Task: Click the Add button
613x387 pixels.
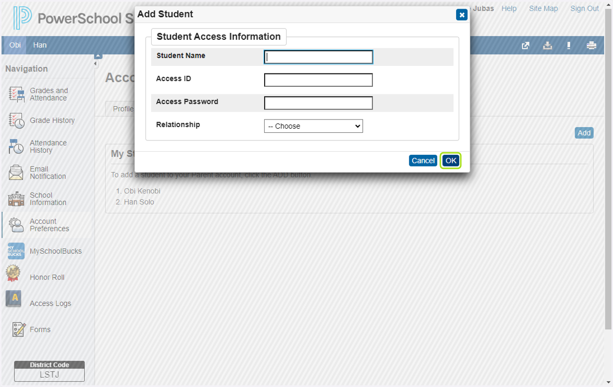Action: pyautogui.click(x=584, y=133)
